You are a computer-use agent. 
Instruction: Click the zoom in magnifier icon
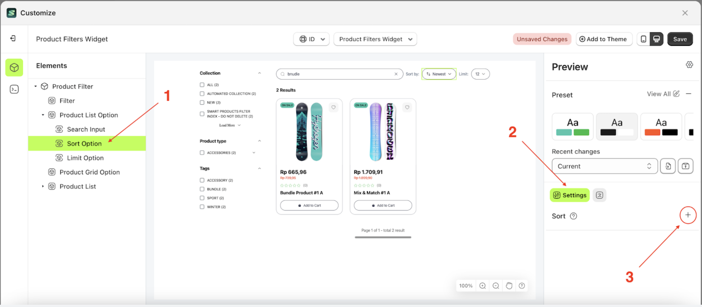(x=482, y=286)
